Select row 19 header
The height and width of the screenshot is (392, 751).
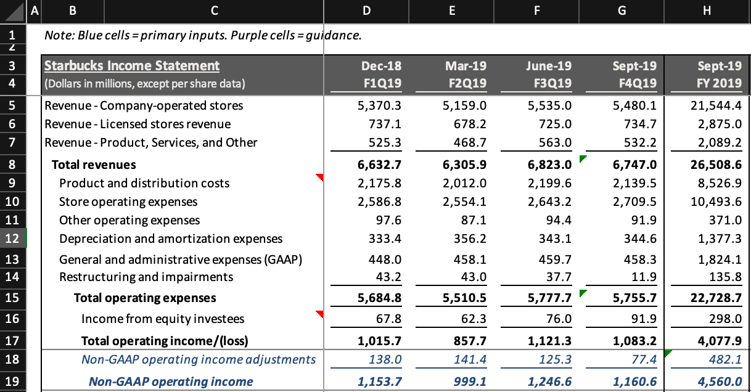click(11, 381)
